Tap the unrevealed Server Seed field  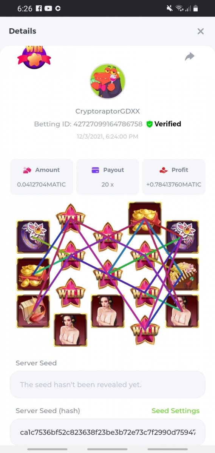(107, 384)
